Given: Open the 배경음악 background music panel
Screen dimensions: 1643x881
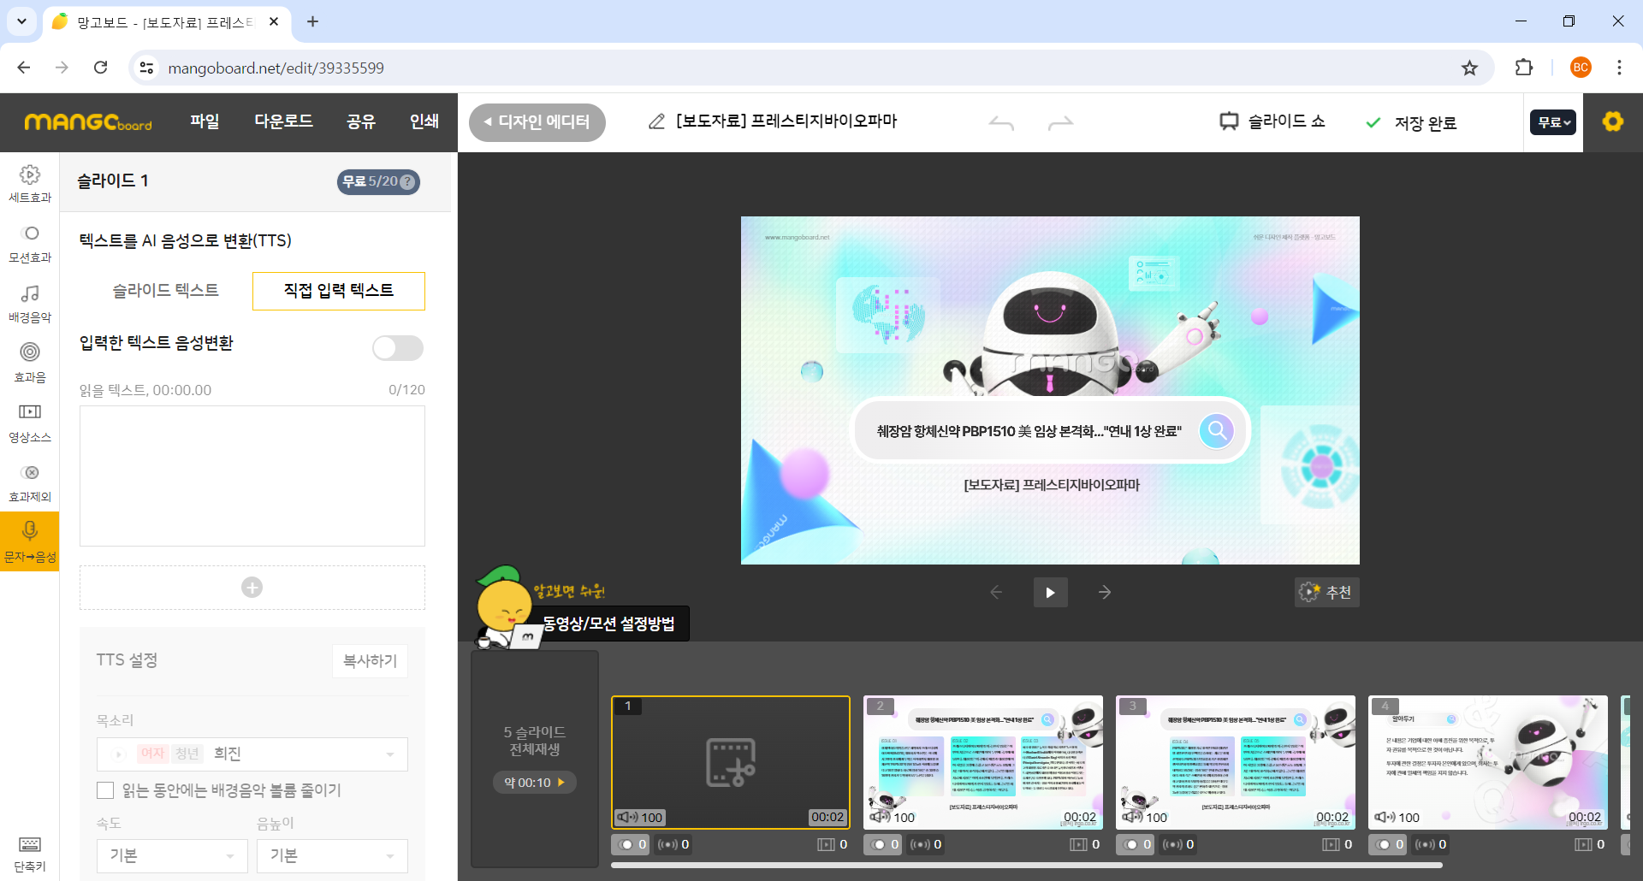Looking at the screenshot, I should [x=30, y=304].
